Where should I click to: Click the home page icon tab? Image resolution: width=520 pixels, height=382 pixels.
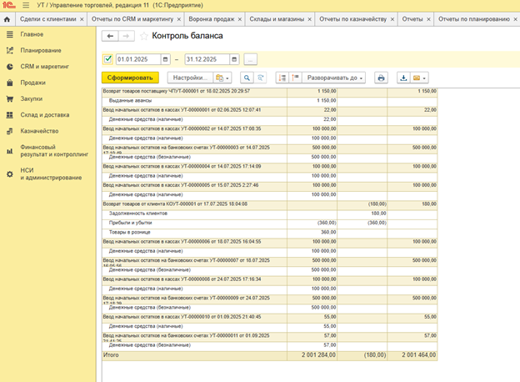[7, 18]
